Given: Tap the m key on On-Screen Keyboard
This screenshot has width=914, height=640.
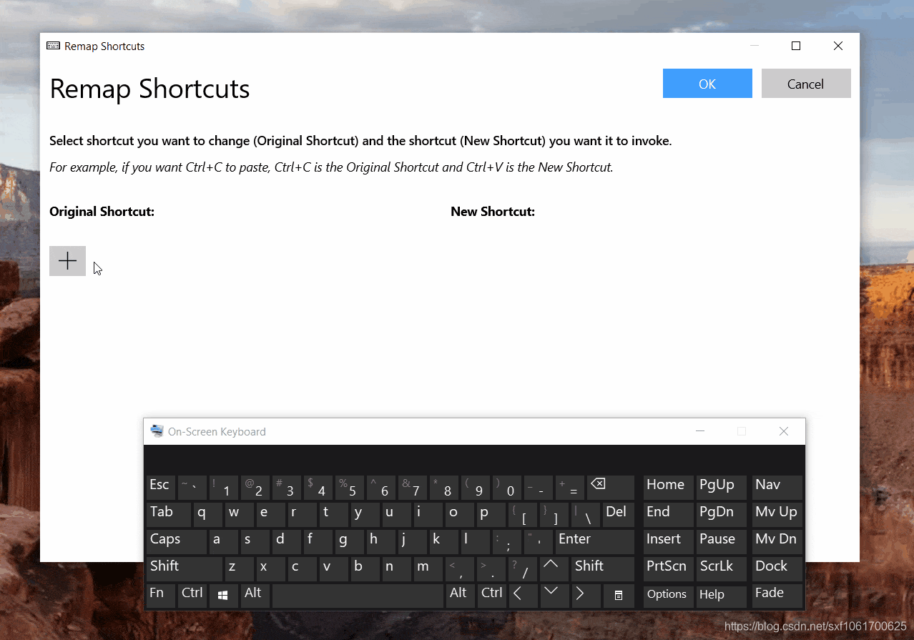Looking at the screenshot, I should 428,568.
